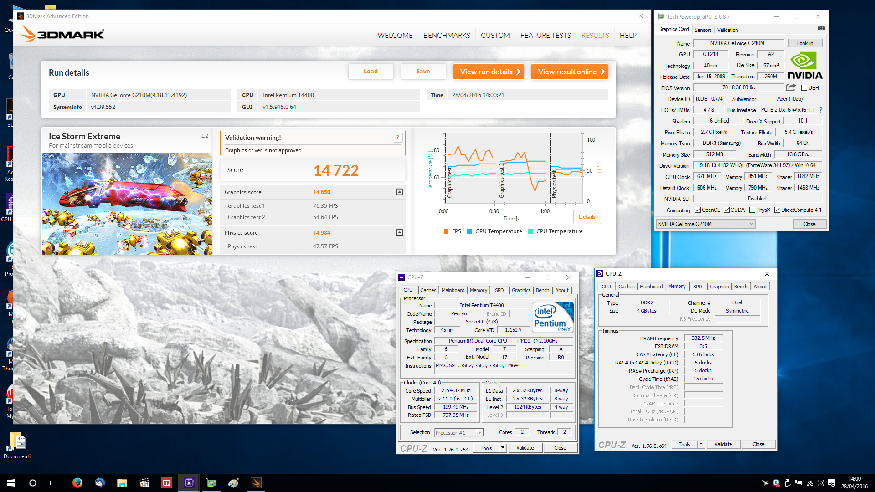The height and width of the screenshot is (492, 875).
Task: Open the Tools dropdown arrow in CPU-Z CPU window
Action: pos(503,448)
